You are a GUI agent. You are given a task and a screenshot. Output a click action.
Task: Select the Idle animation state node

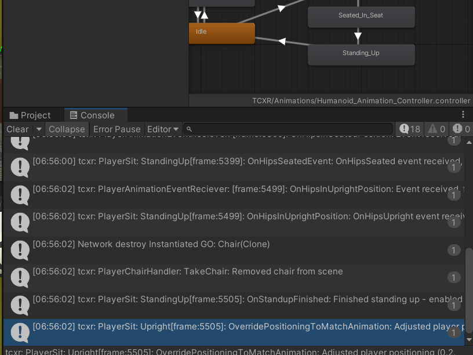[222, 32]
